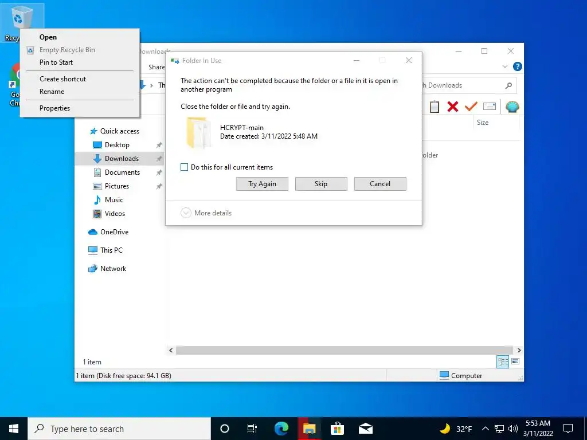587x440 pixels.
Task: Click the Size column header
Action: [496, 123]
